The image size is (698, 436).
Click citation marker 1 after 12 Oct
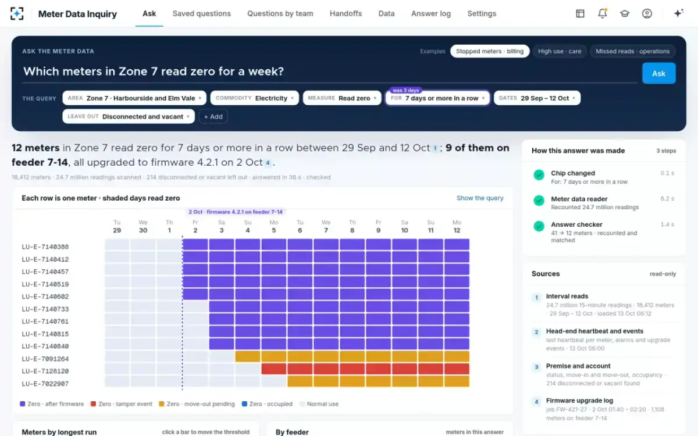tap(435, 149)
